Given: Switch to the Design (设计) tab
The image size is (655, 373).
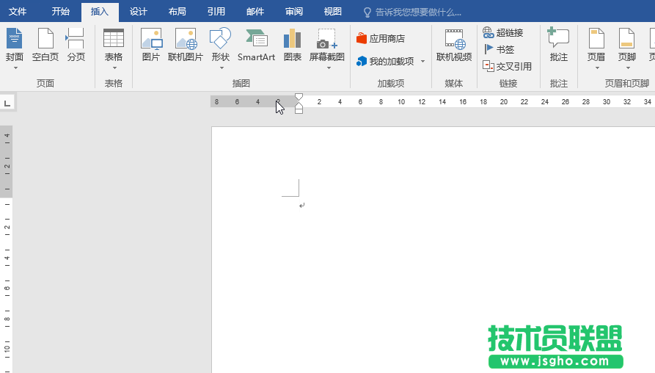Looking at the screenshot, I should tap(139, 11).
